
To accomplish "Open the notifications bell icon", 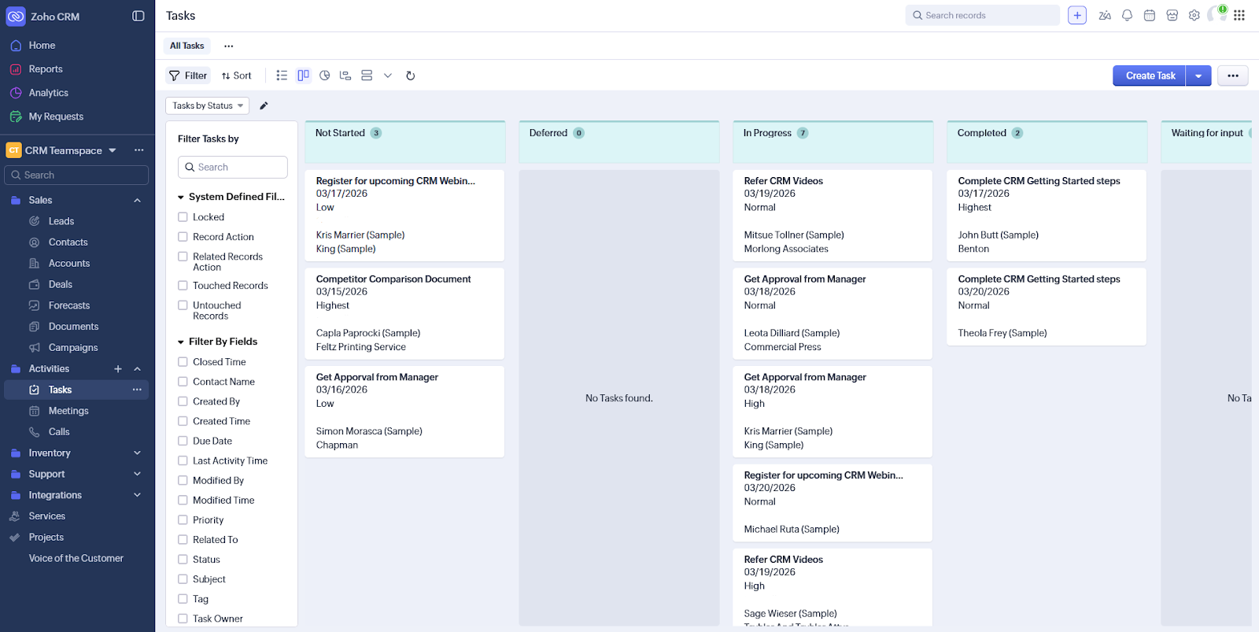I will click(x=1127, y=15).
